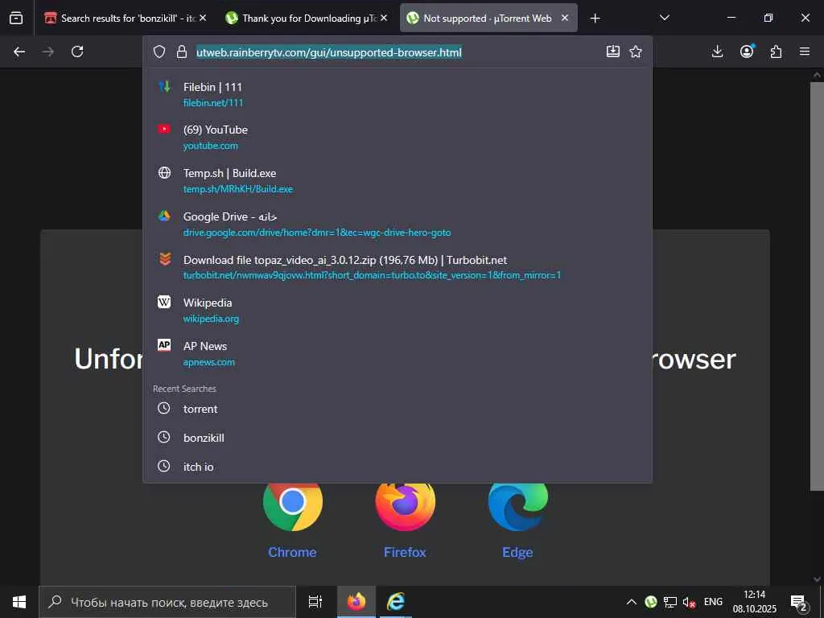Select the Wikipedia suggestion
This screenshot has height=618, width=824.
coord(398,310)
